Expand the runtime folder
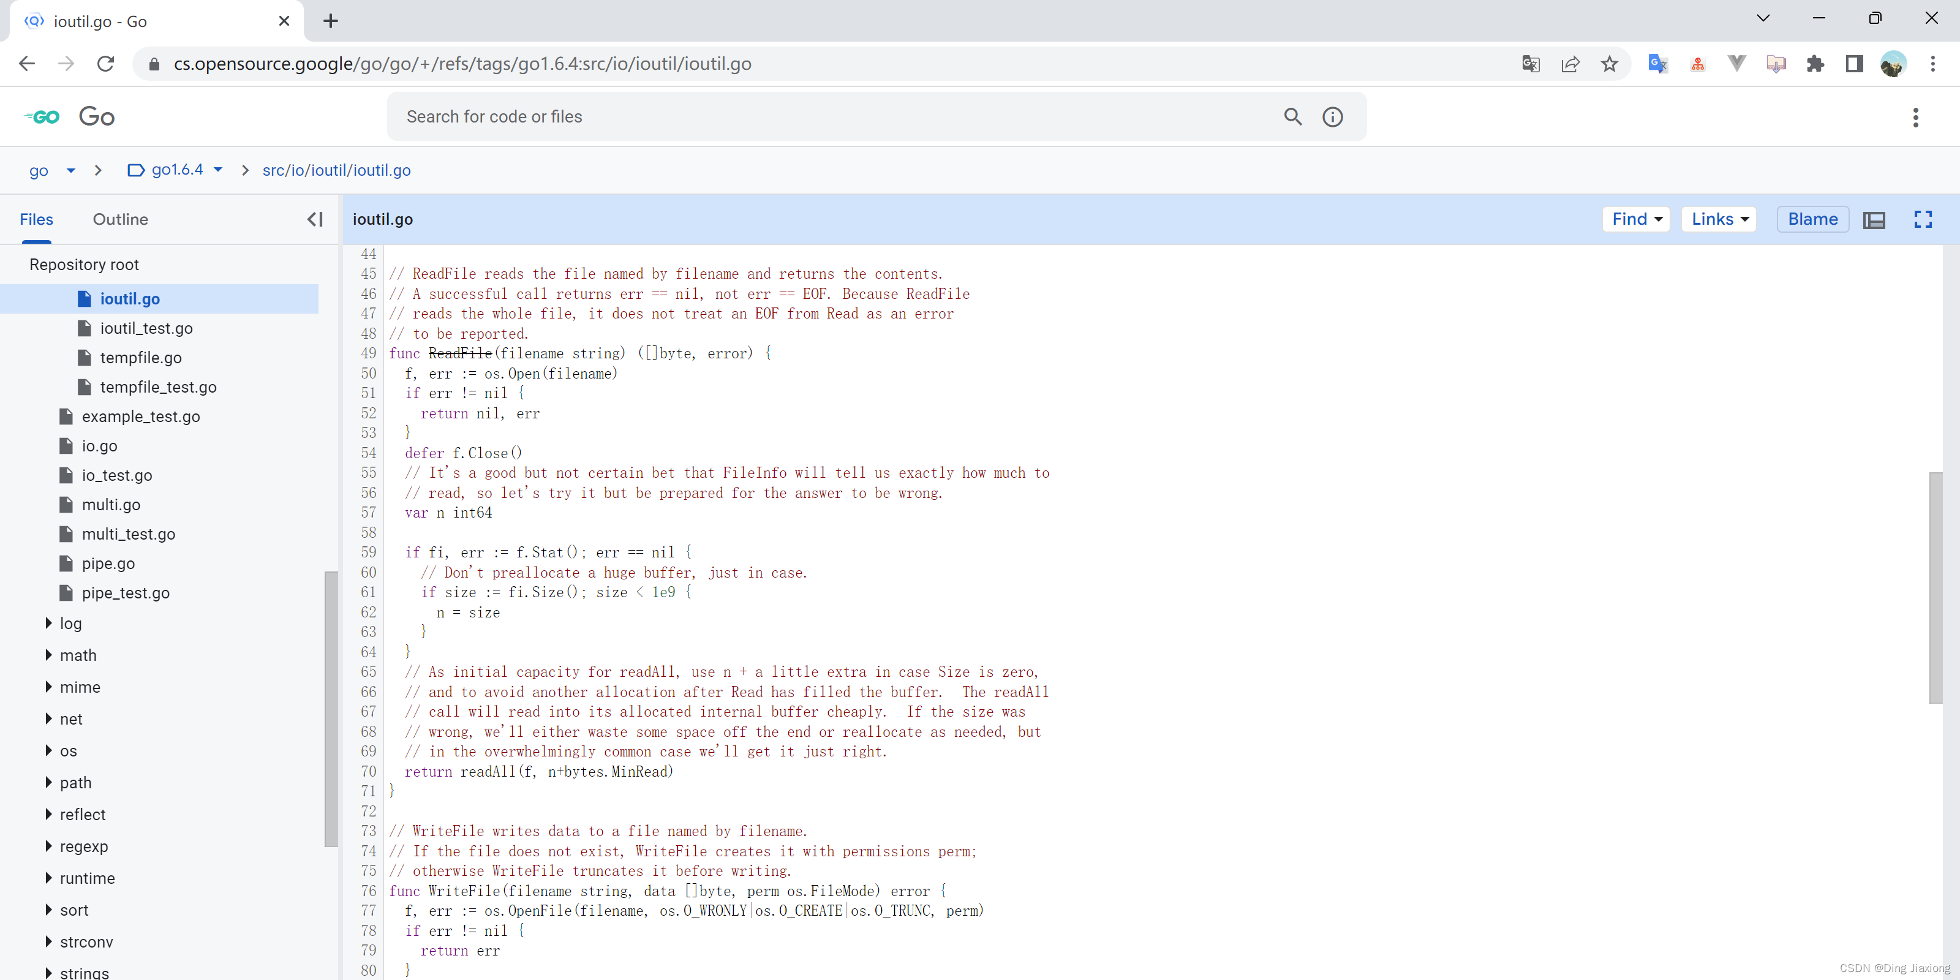The image size is (1960, 980). [x=49, y=878]
